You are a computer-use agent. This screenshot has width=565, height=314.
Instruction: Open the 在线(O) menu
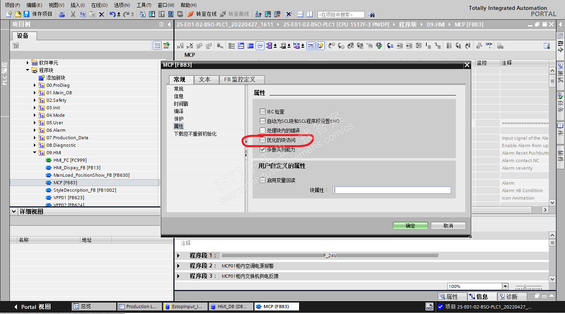(x=99, y=5)
